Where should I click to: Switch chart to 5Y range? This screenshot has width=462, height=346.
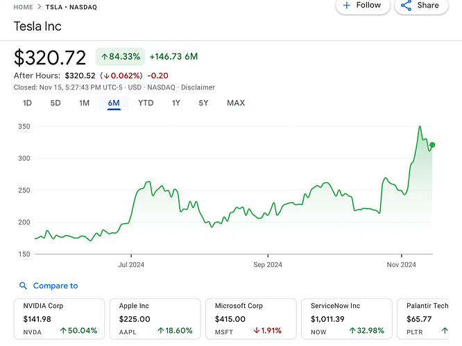(203, 103)
